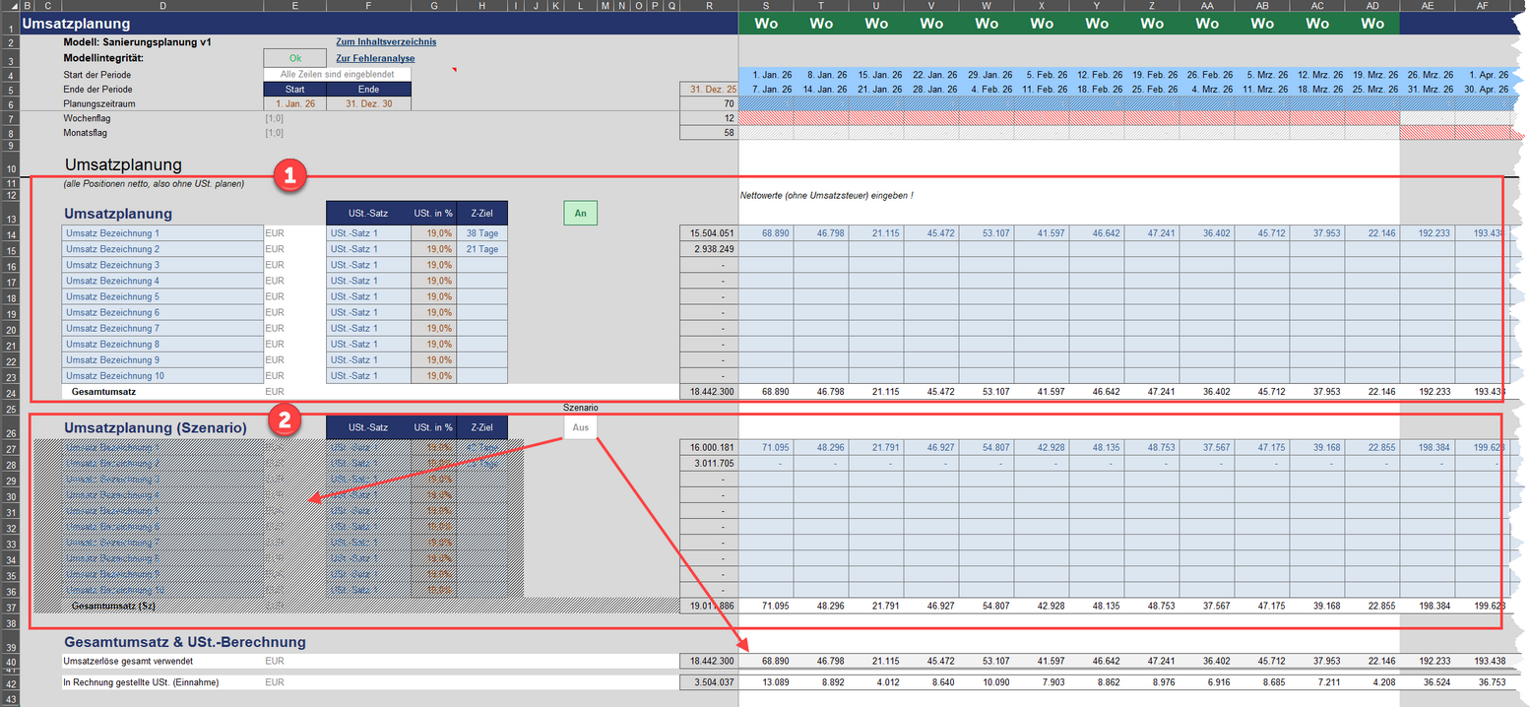Select the end date cell 31. Dez. 30

pos(369,104)
